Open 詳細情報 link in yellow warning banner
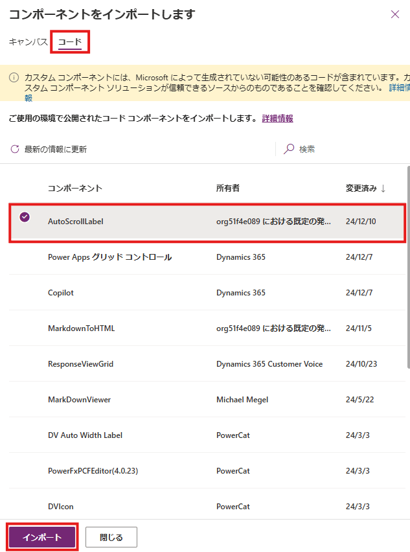Screen dimensions: 410x552 click(399, 87)
